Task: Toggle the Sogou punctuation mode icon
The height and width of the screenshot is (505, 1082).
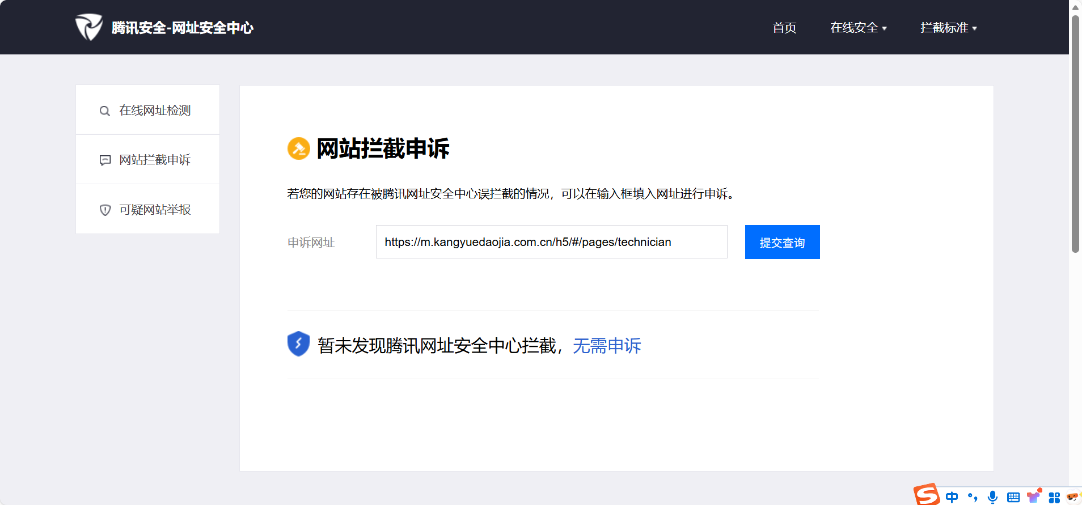Action: pos(973,497)
